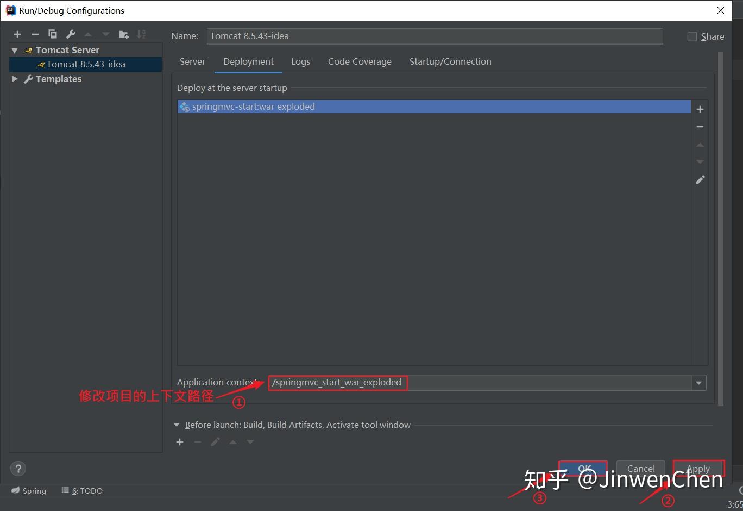Toggle the Share checkbox
This screenshot has height=511, width=743.
[692, 36]
